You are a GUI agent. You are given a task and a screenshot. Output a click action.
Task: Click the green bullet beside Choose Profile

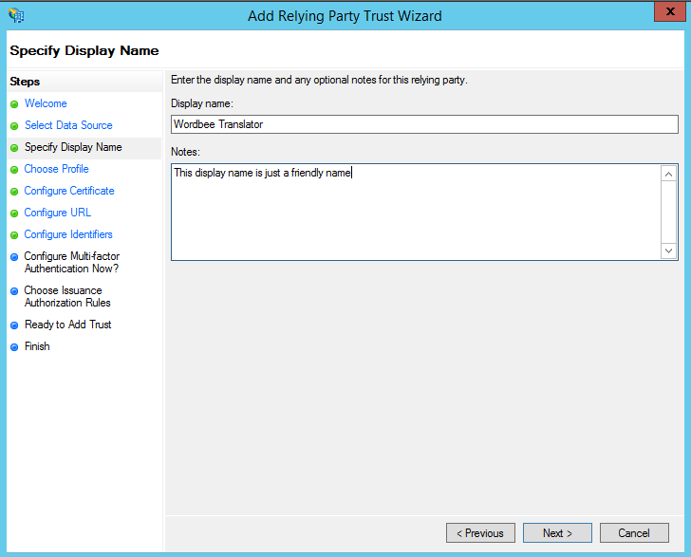coord(14,170)
